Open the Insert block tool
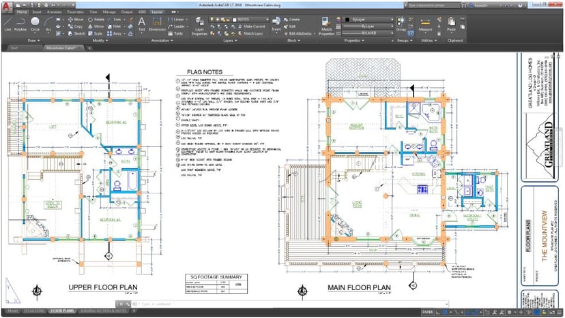565x318 pixels. click(x=276, y=24)
